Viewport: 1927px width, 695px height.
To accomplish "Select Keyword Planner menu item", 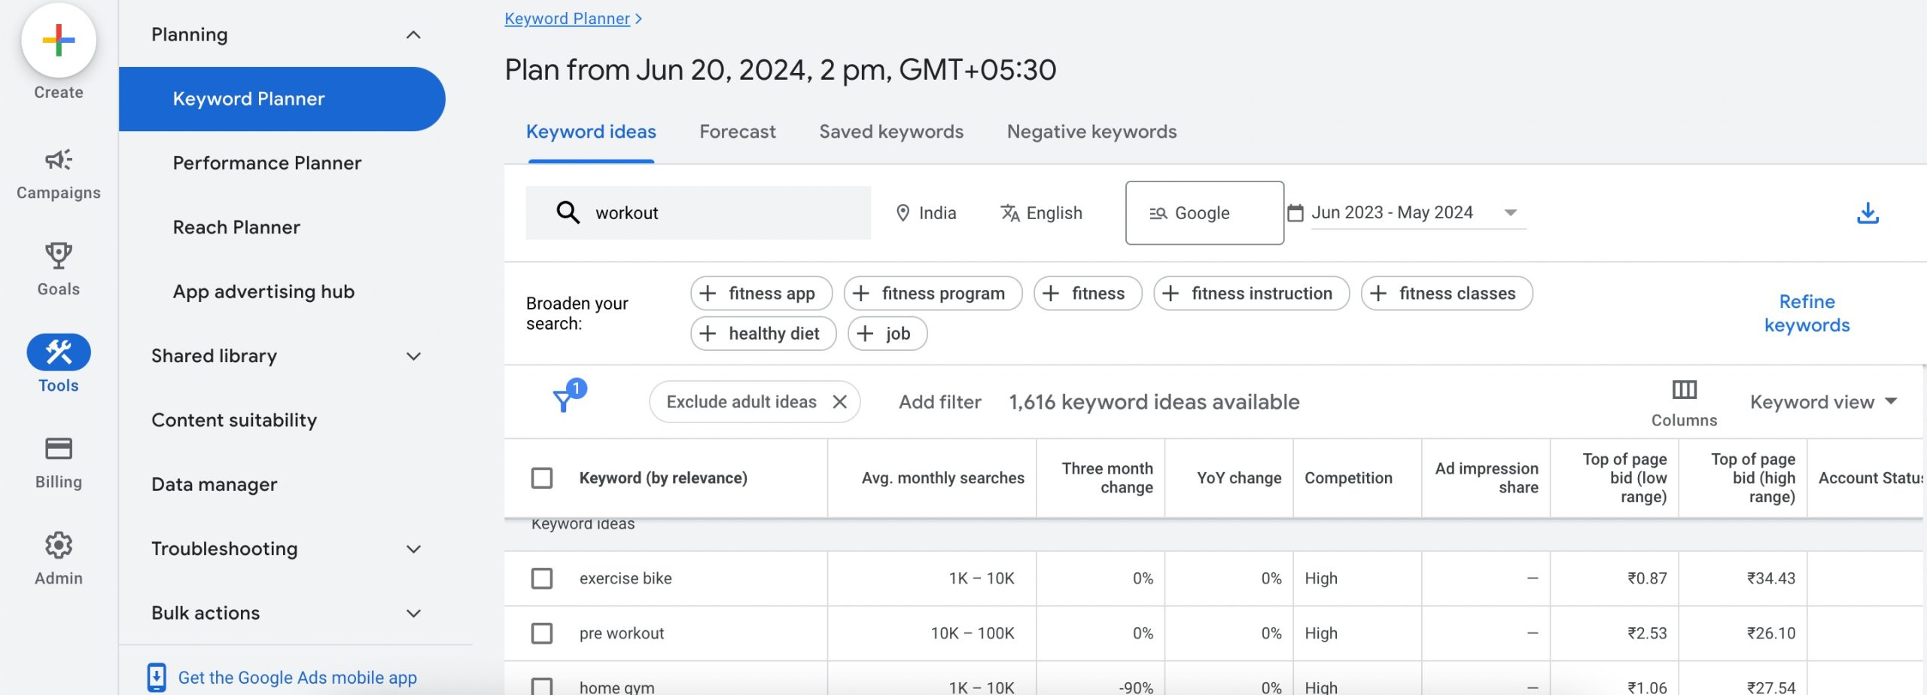I will point(282,99).
